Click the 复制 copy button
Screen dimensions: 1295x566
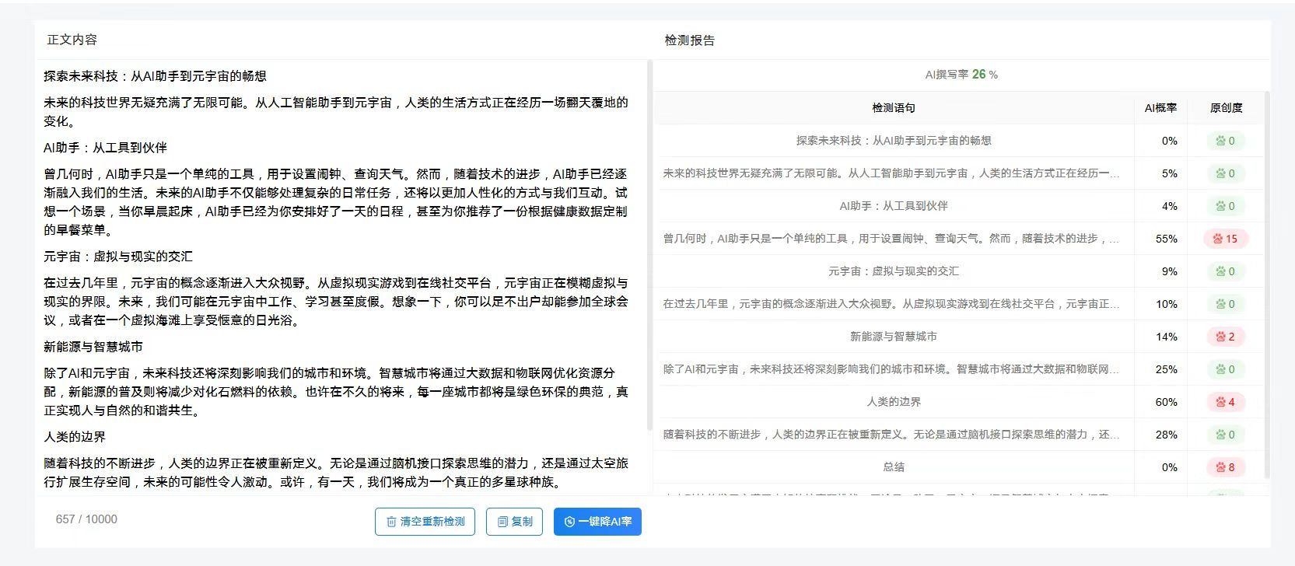click(514, 522)
